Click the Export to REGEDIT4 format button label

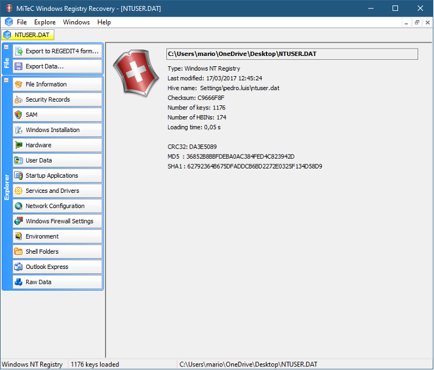click(62, 51)
